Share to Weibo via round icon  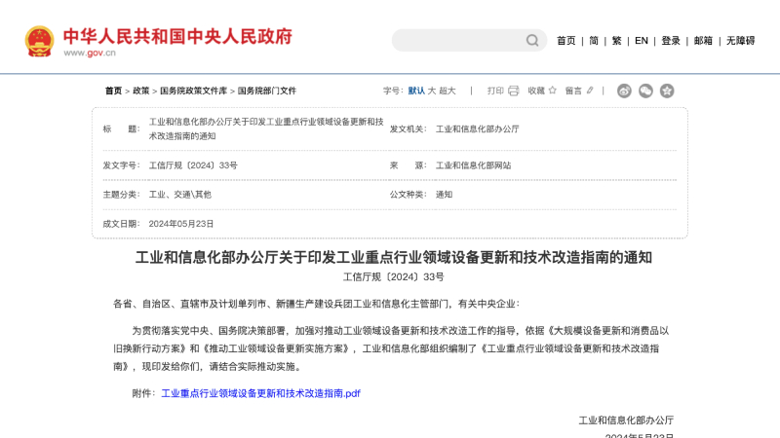click(624, 91)
